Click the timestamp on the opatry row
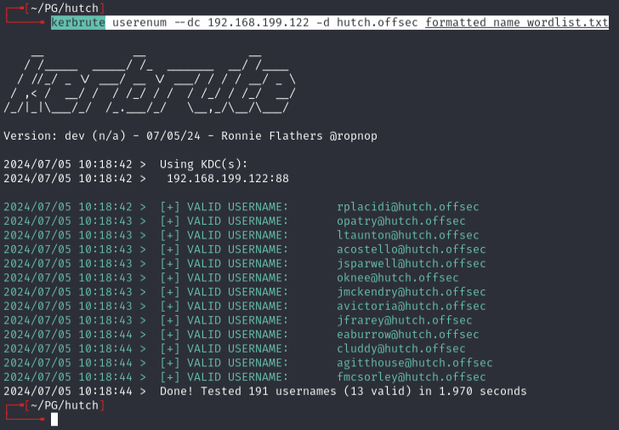 coord(68,221)
